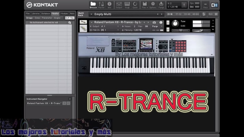Show the on-screen Keyb keyboard
The width and height of the screenshot is (244, 137).
[127, 5]
